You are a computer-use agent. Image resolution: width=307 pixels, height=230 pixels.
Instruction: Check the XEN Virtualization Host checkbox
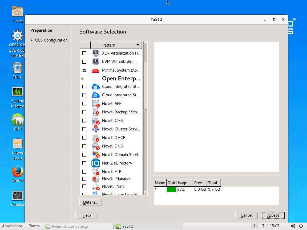[84, 53]
